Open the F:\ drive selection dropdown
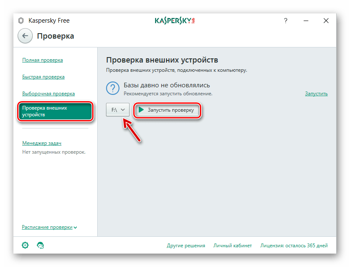 click(x=118, y=110)
